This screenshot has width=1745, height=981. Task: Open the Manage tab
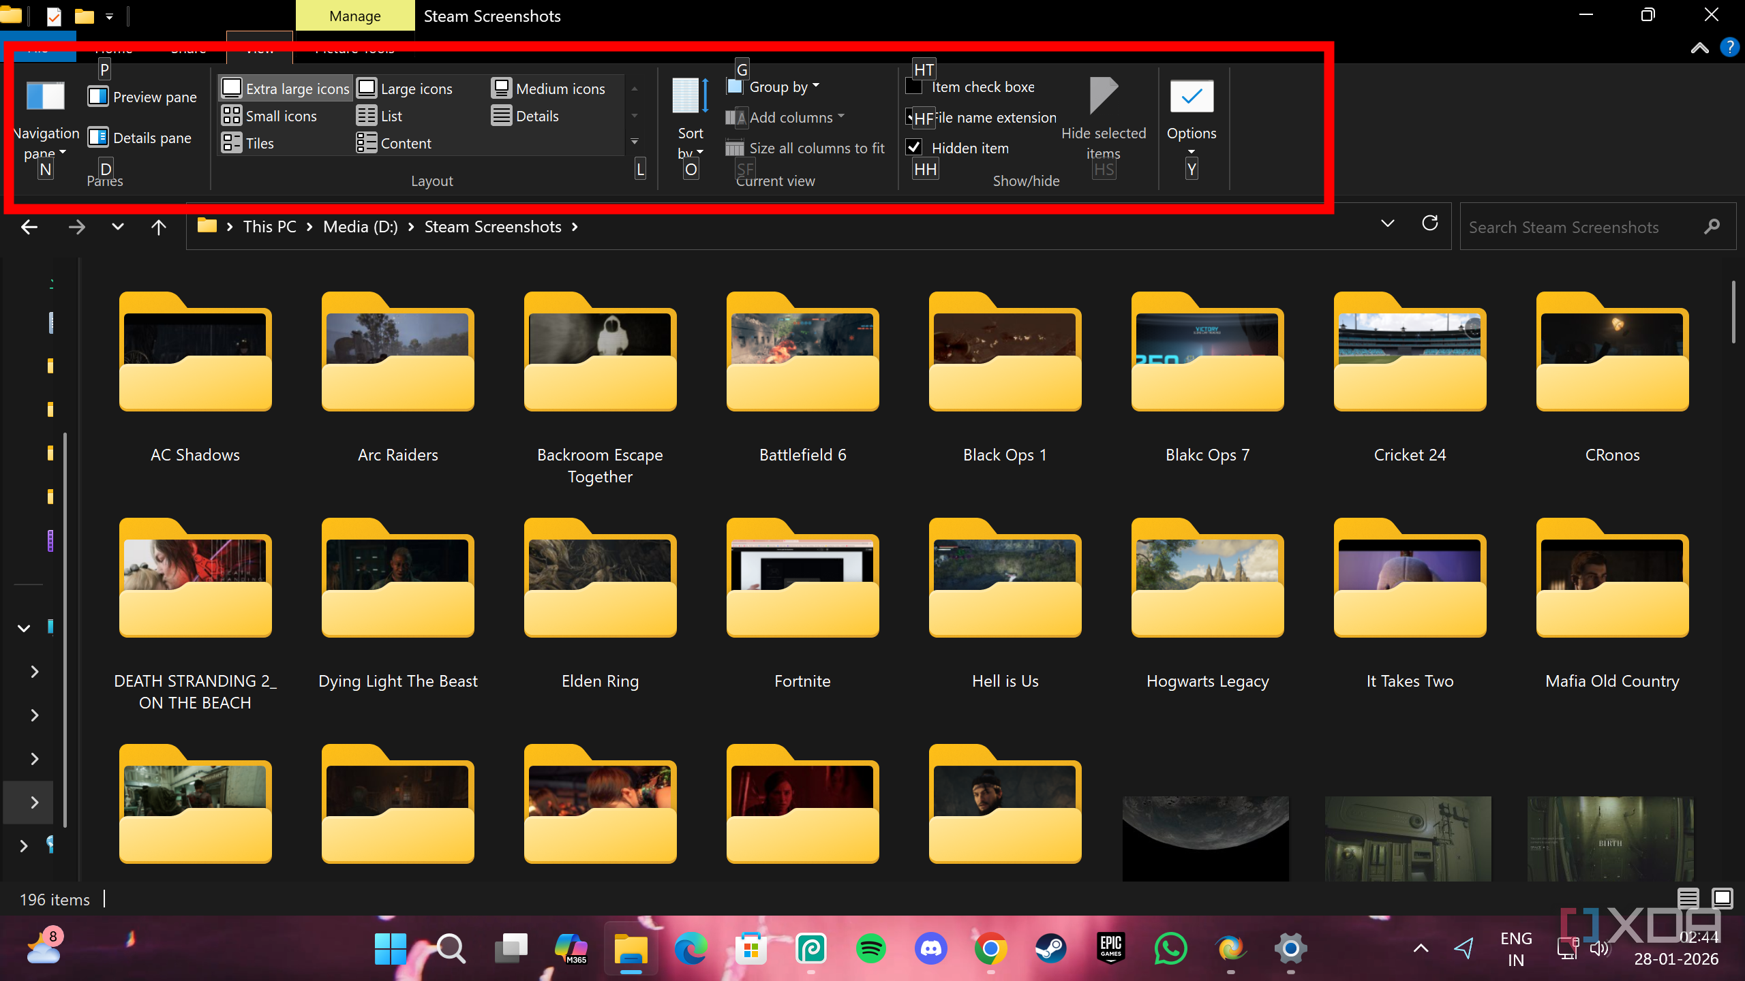click(x=355, y=16)
